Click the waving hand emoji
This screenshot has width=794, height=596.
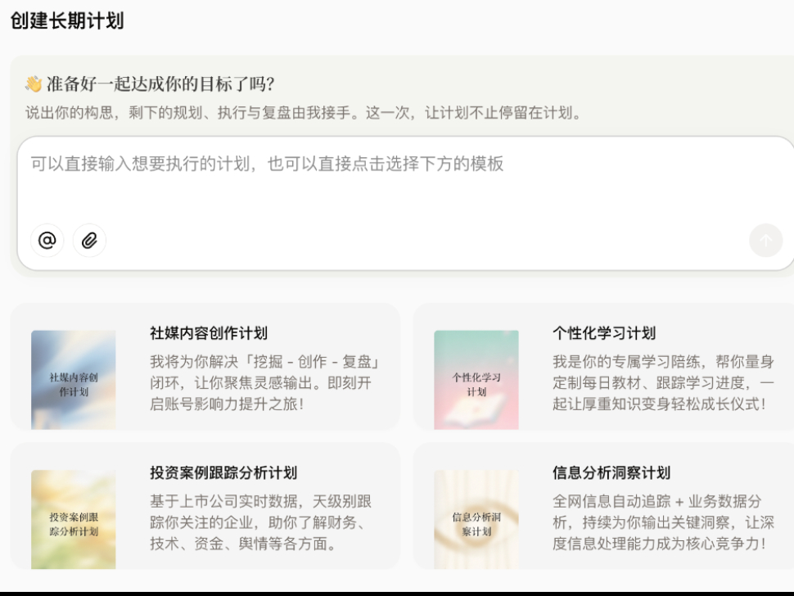[x=34, y=84]
